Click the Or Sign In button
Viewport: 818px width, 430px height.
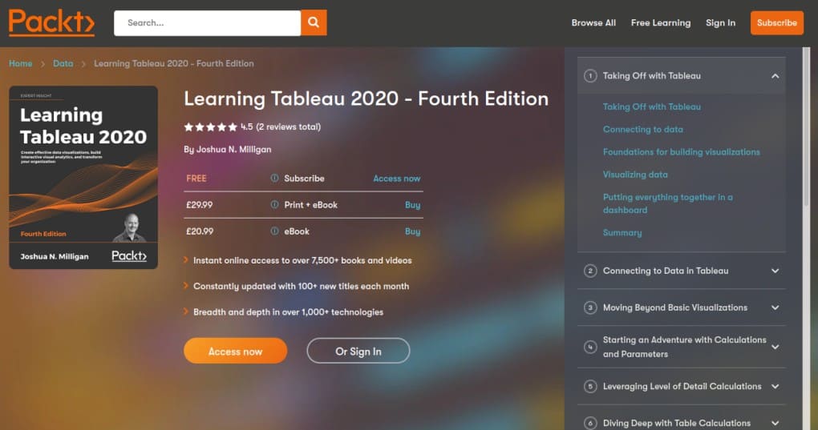click(x=358, y=352)
